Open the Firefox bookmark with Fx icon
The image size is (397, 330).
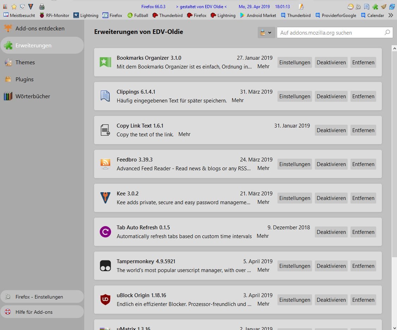coord(112,15)
